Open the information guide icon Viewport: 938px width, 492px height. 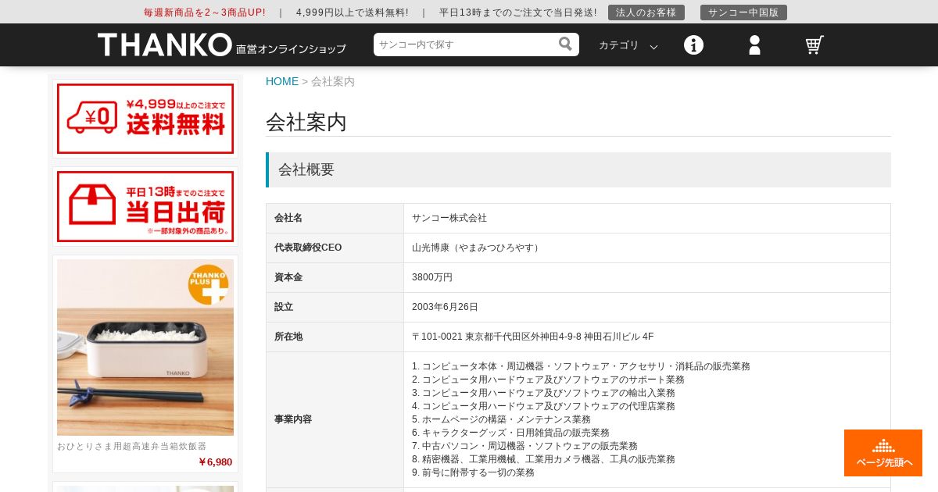[693, 45]
